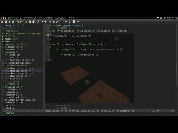Open boundingSphere.cpp in the tree

tap(22, 60)
